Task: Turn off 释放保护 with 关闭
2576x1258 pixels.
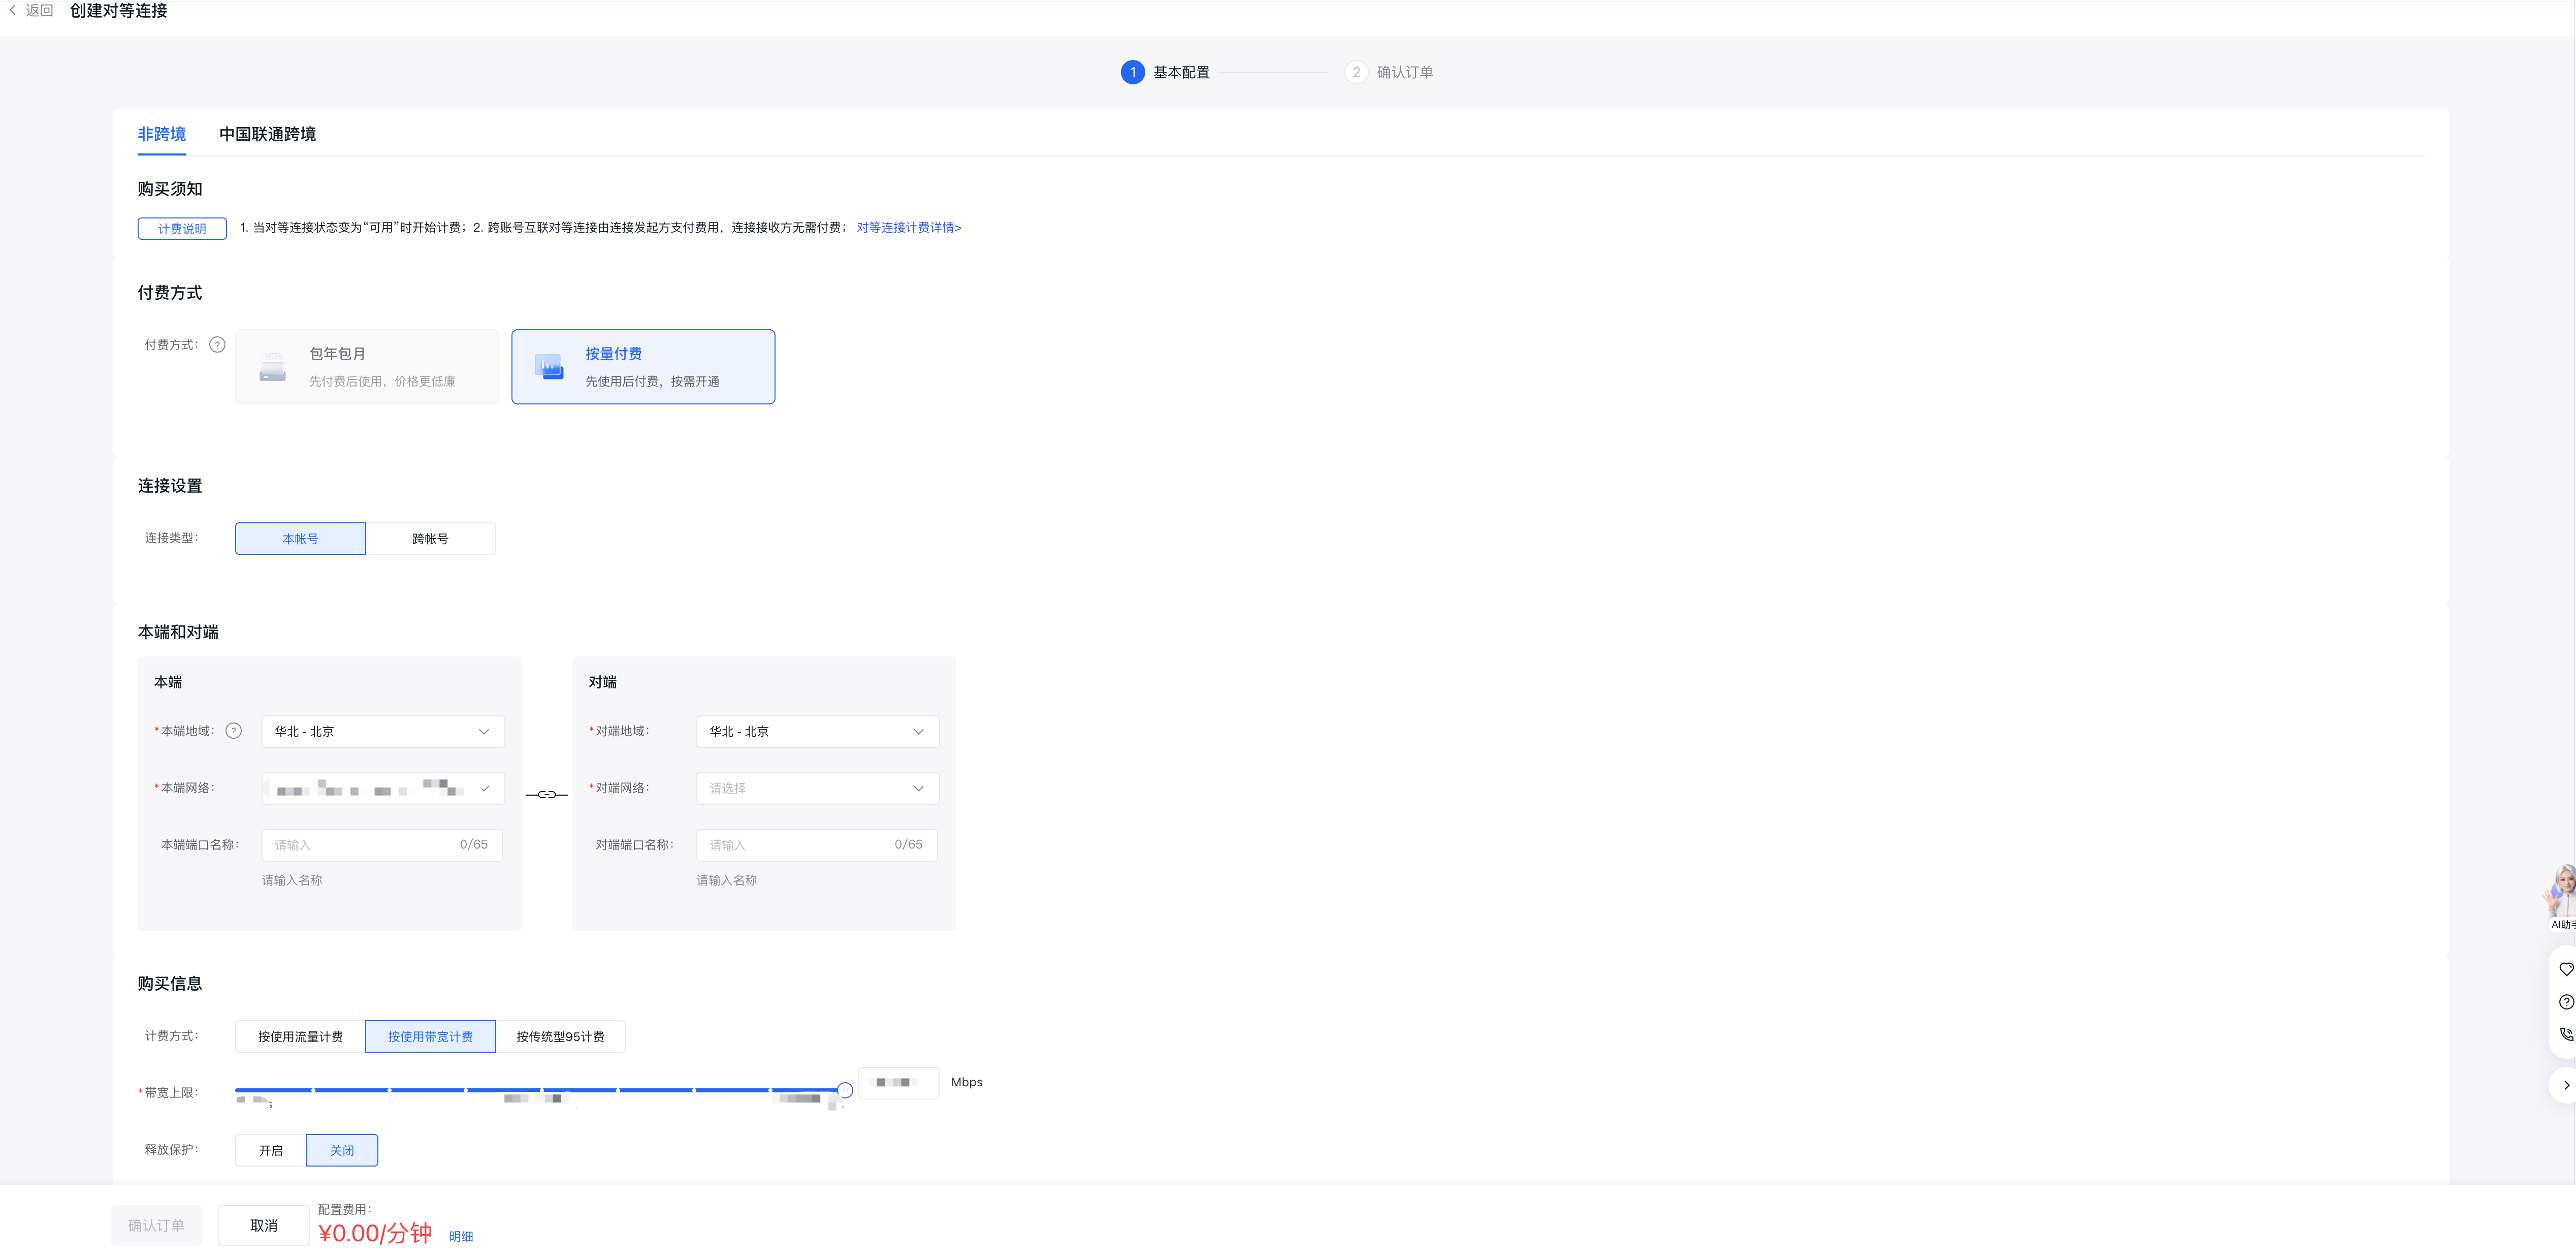Action: [x=342, y=1151]
